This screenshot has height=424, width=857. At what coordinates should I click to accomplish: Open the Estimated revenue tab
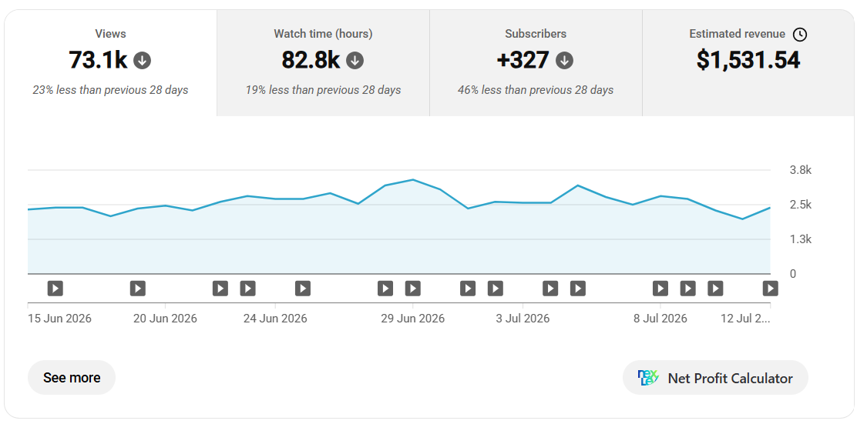748,63
